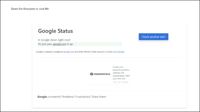The height and width of the screenshot is (112, 200).
Task: Open the twitter.com/google link
Action: [x=116, y=52]
